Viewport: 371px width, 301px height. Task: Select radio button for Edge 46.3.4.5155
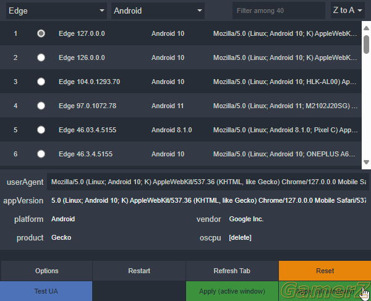point(41,154)
